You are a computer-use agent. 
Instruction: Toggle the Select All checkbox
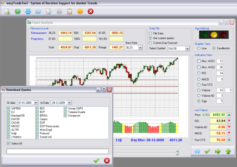8,143
